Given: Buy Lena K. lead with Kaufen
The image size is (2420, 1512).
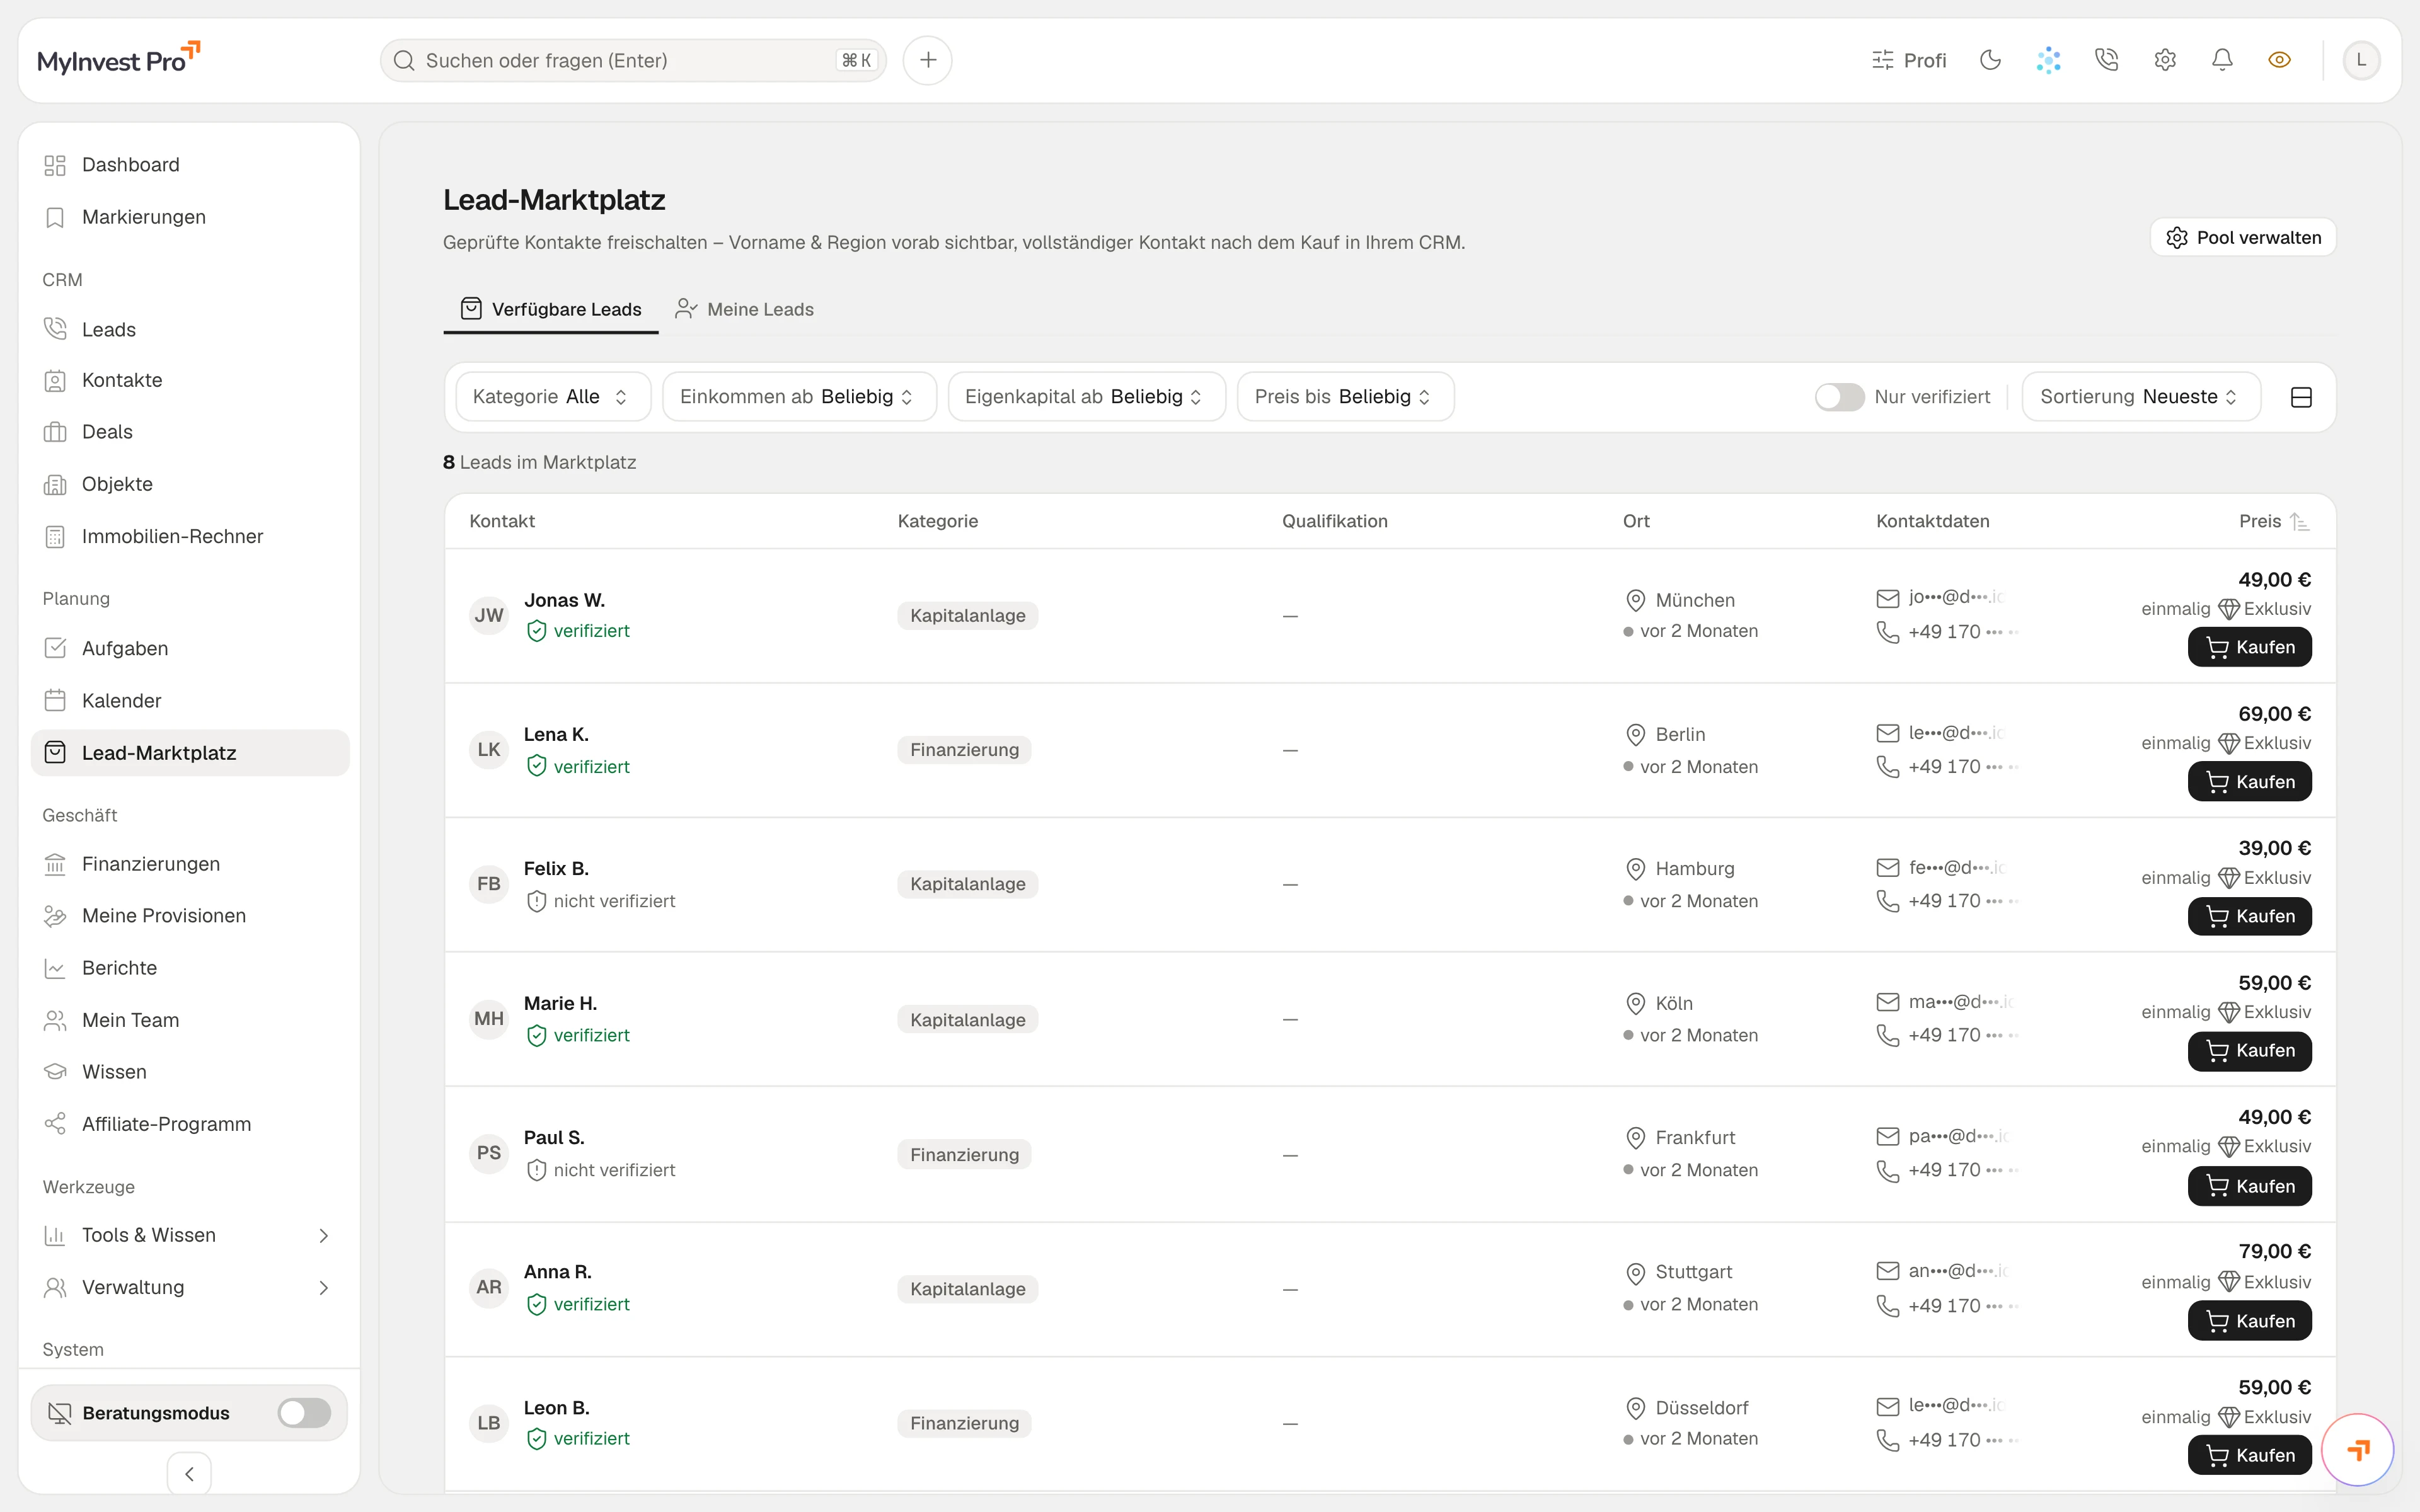Looking at the screenshot, I should [x=2249, y=782].
